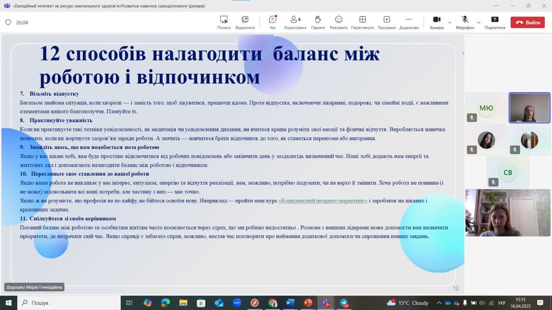Click the Windows taskbar search field
552x310 pixels.
[x=69, y=303]
